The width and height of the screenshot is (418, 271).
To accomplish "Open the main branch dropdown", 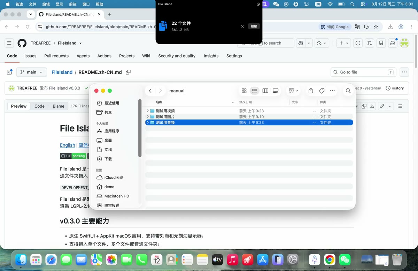I will tap(31, 72).
